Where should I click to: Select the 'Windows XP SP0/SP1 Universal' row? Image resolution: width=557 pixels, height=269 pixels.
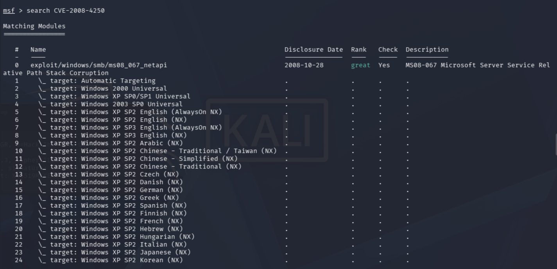tap(115, 96)
